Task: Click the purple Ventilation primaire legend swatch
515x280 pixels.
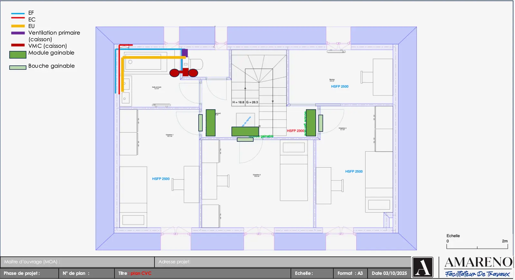Action: click(18, 33)
